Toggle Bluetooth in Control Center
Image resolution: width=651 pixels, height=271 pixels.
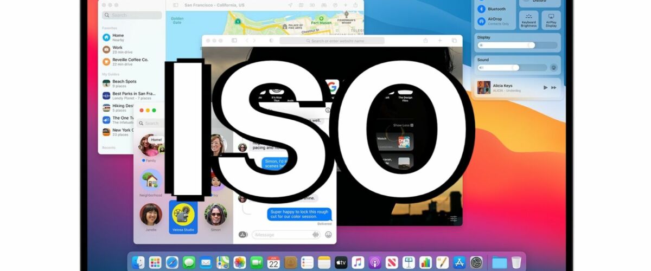pos(481,9)
